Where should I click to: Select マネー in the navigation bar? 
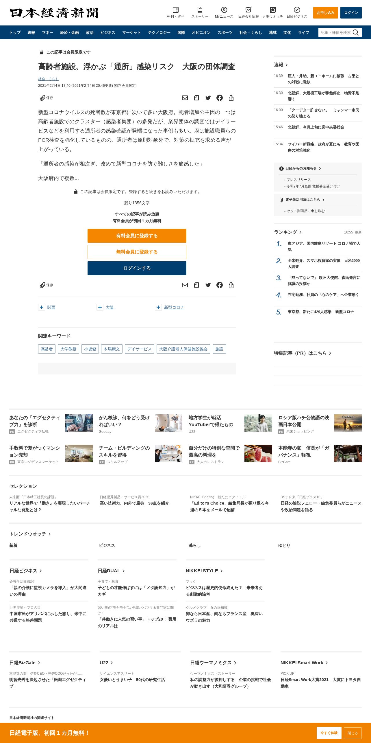click(x=47, y=33)
